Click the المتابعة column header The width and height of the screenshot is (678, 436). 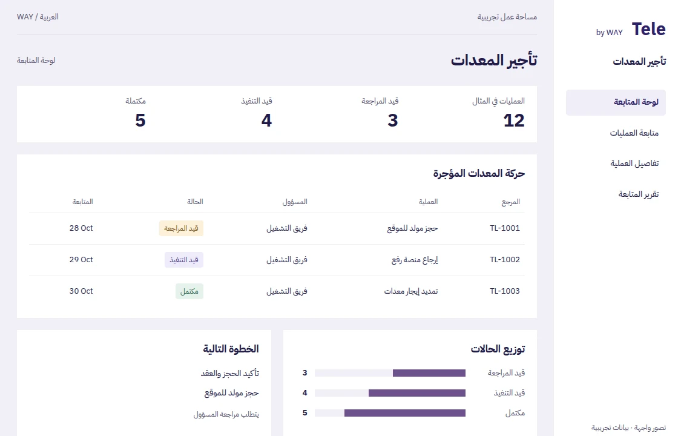coord(82,202)
